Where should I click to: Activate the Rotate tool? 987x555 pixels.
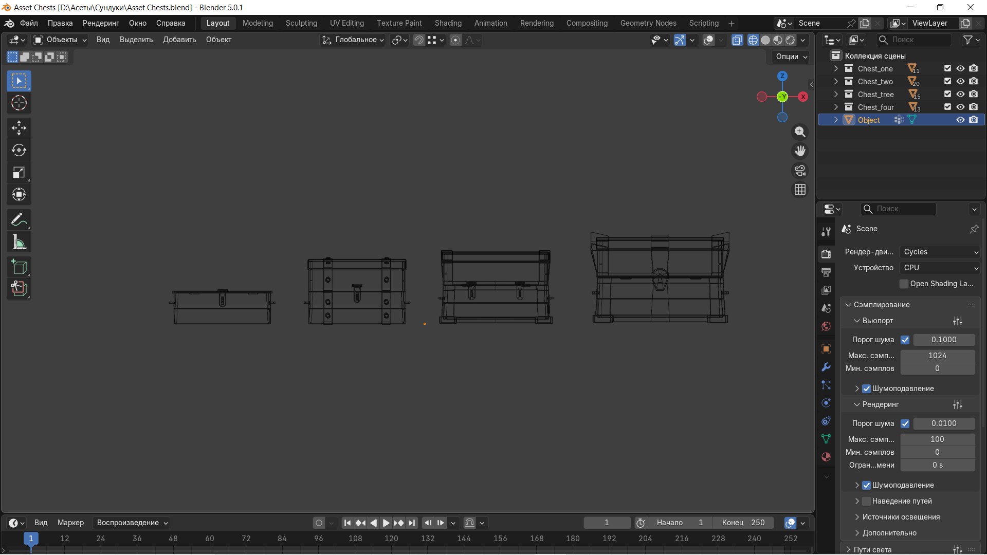point(19,150)
